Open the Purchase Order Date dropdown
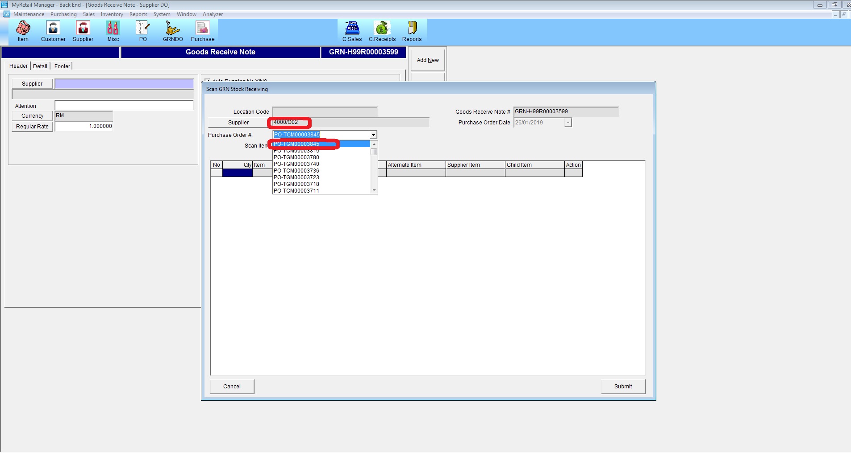 [567, 123]
